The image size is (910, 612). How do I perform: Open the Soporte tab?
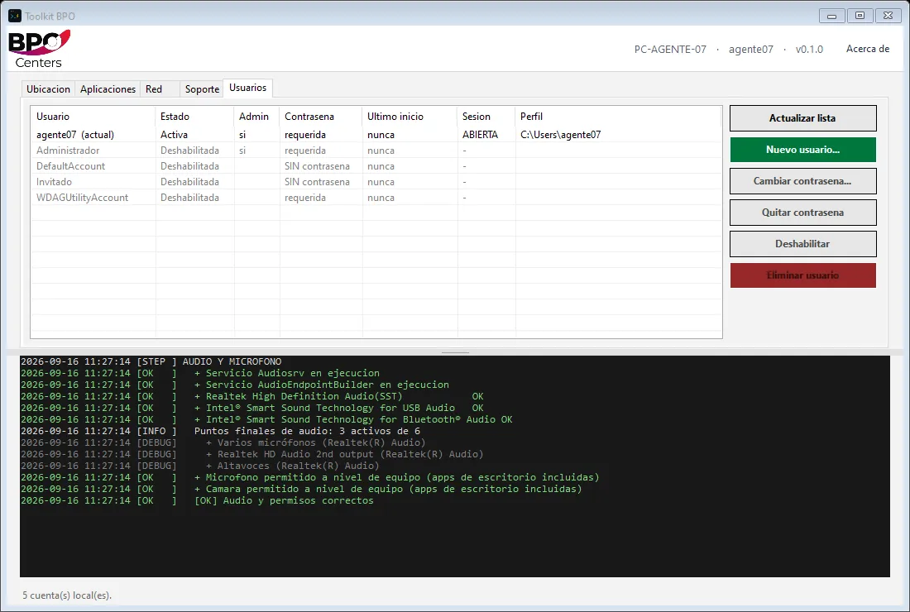point(202,88)
